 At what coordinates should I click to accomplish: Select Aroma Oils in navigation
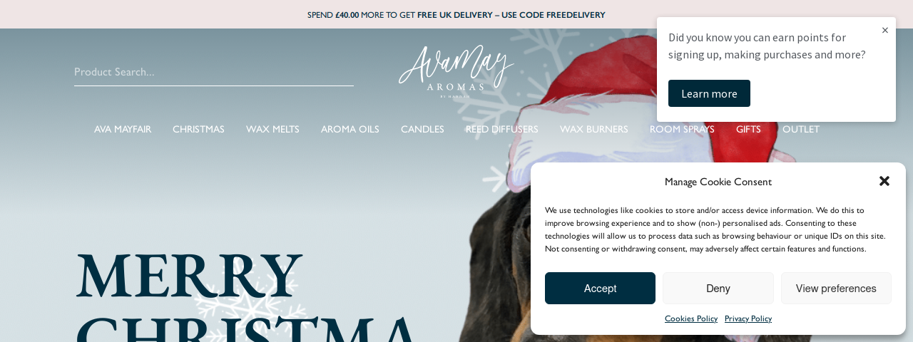pos(350,129)
